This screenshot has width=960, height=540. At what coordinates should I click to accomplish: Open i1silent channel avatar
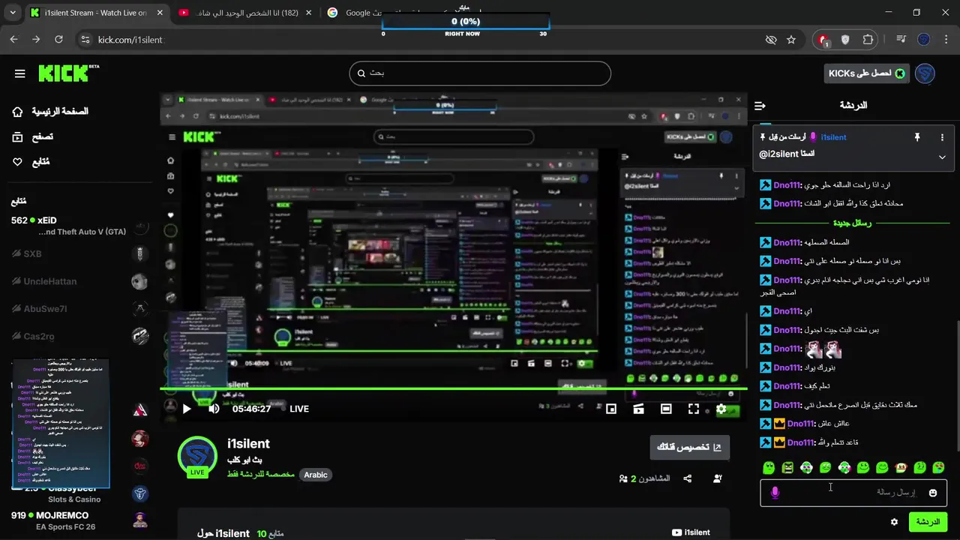click(x=197, y=455)
